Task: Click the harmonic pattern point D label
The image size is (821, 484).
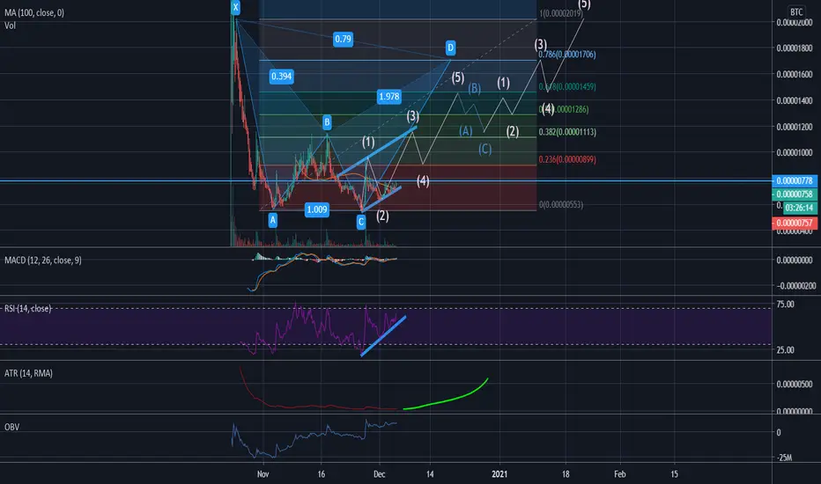Action: click(450, 48)
